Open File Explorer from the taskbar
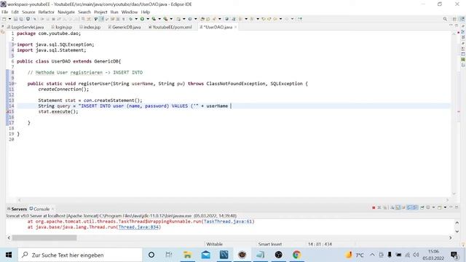This screenshot has height=262, width=466. point(188,255)
